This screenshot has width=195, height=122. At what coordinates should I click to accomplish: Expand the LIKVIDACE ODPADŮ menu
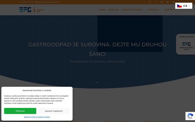coord(133,10)
